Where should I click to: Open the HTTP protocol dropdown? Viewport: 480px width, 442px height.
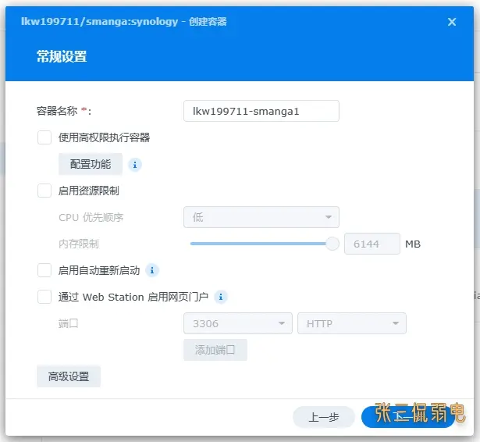tap(352, 323)
